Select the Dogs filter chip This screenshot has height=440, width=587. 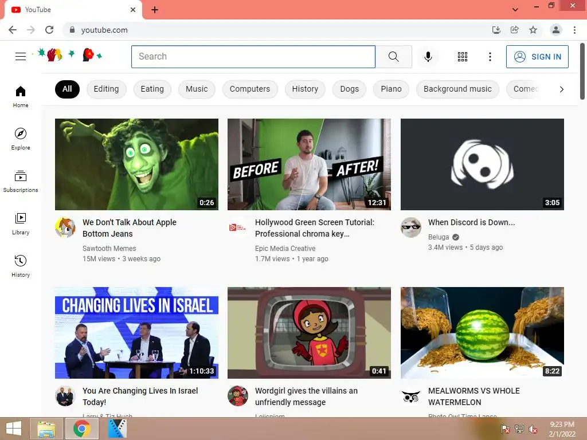click(x=349, y=89)
